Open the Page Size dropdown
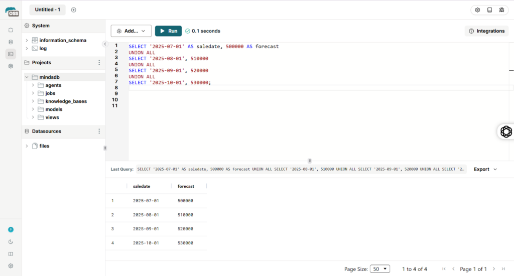The width and height of the screenshot is (514, 276). (x=379, y=269)
